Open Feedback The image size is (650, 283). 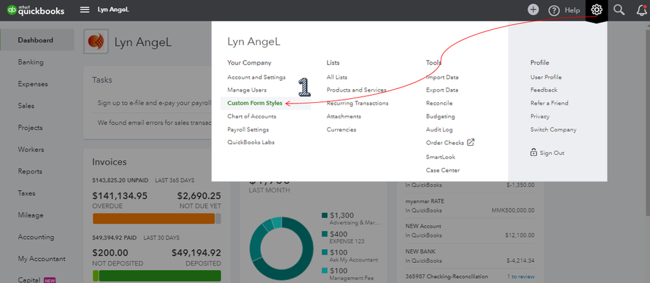point(544,90)
